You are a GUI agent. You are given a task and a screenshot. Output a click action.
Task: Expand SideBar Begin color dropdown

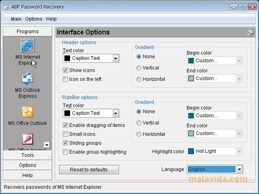(x=240, y=116)
